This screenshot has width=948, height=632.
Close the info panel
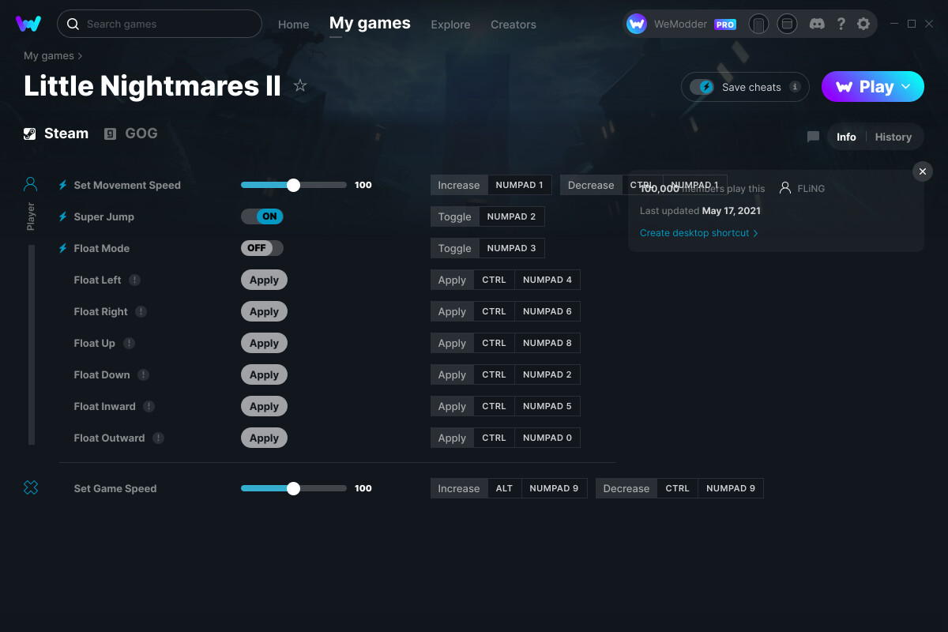(x=922, y=171)
